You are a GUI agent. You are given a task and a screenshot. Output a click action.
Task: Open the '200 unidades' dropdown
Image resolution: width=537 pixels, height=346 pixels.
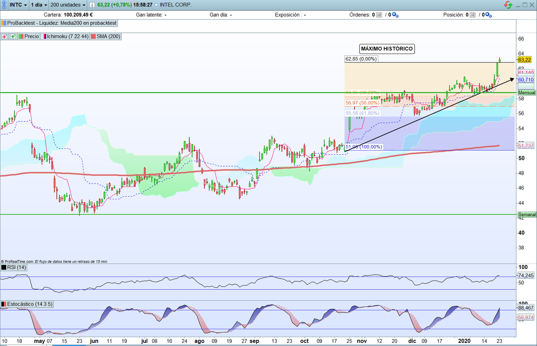point(68,5)
